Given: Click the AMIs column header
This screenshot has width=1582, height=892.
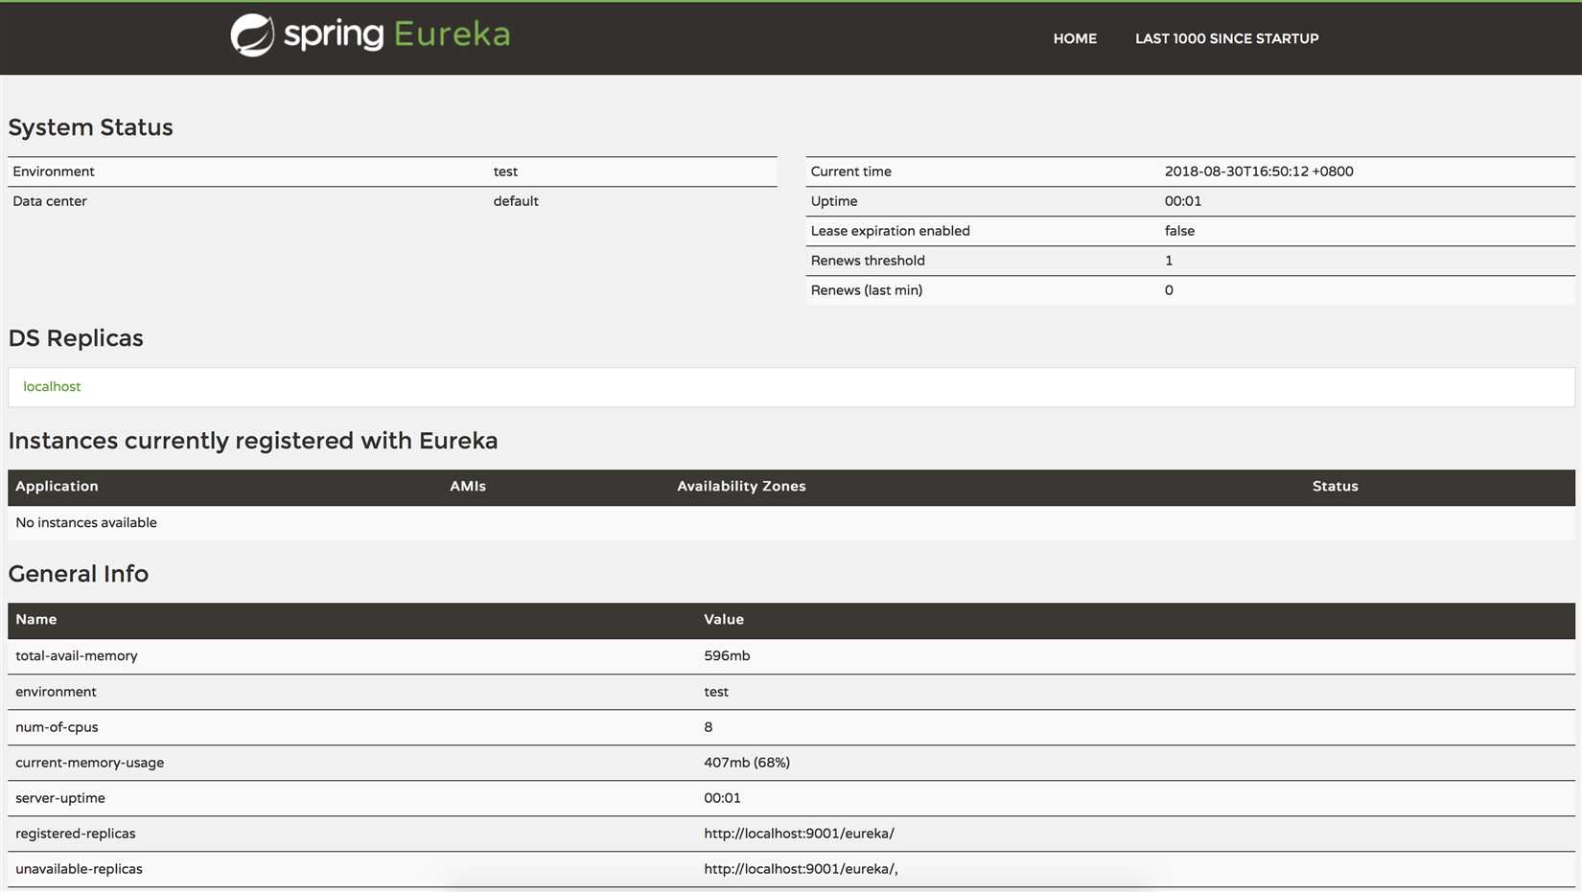Looking at the screenshot, I should coord(468,486).
